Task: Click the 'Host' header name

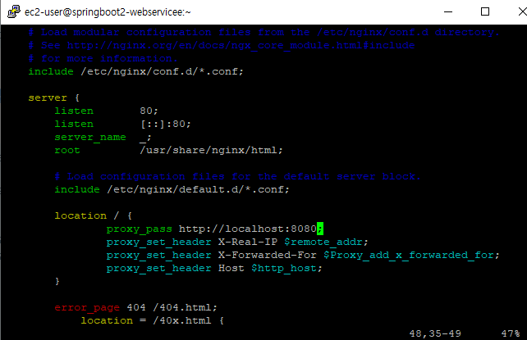Action: pyautogui.click(x=231, y=268)
